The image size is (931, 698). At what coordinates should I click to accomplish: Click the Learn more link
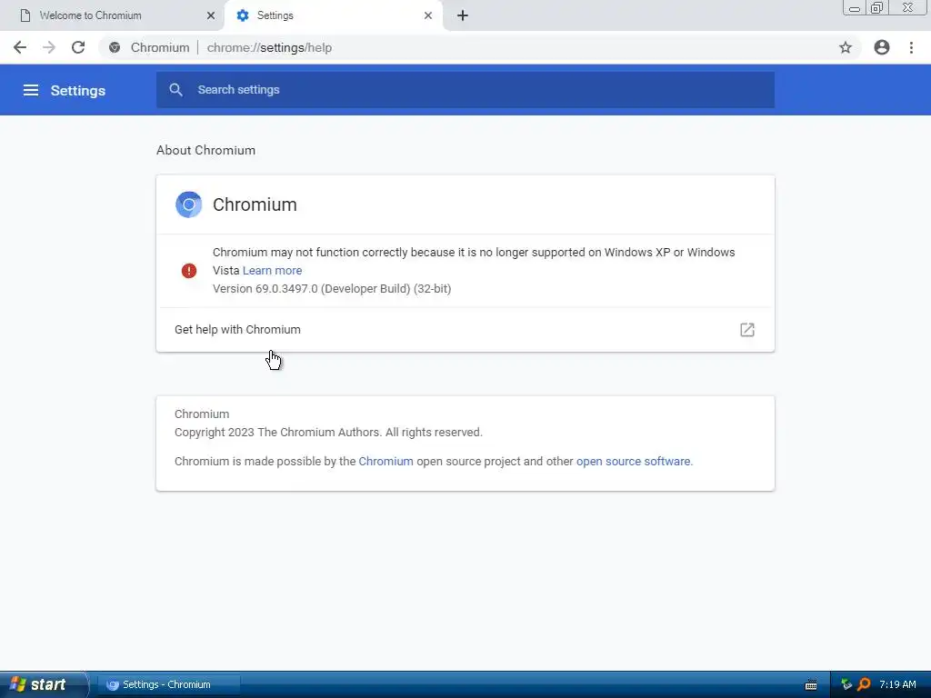coord(272,271)
